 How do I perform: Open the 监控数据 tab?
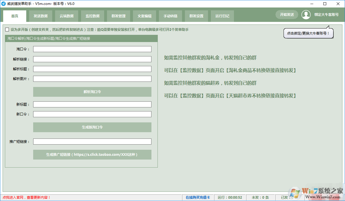[x=93, y=16]
